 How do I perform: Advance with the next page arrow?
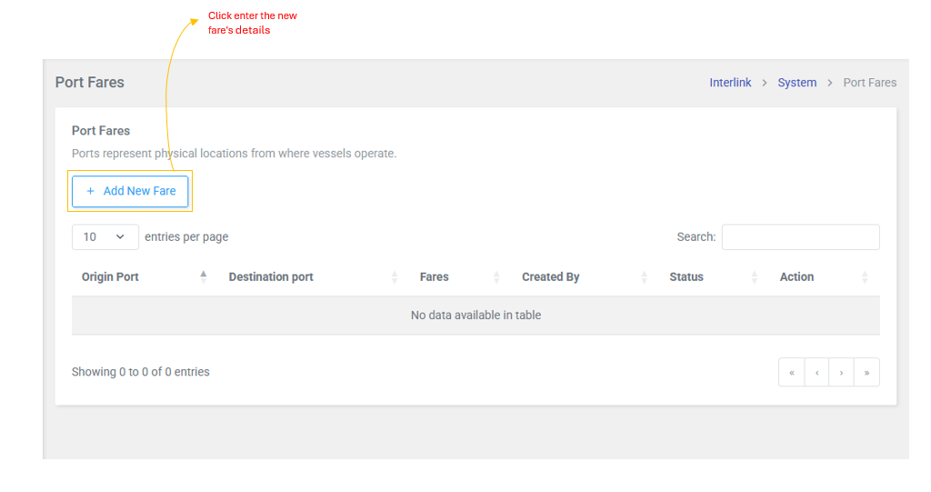842,373
